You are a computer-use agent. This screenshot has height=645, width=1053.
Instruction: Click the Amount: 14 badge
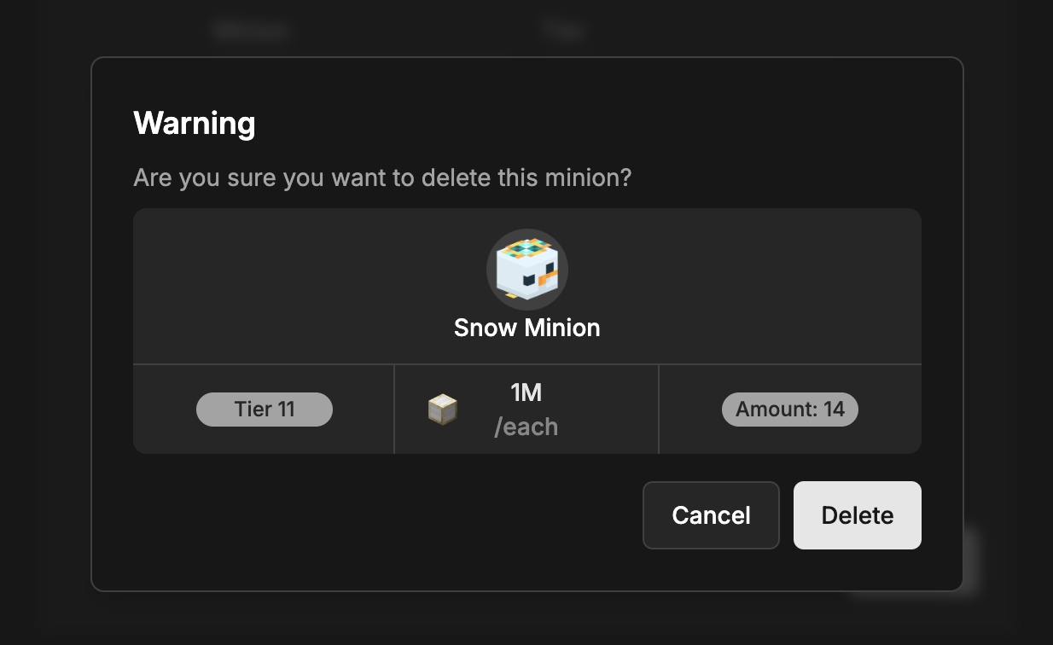click(x=789, y=410)
